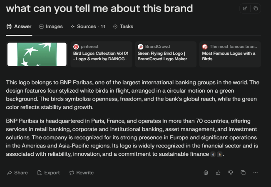This screenshot has height=187, width=271.
Task: Click the thumbs down icon
Action: click(231, 172)
